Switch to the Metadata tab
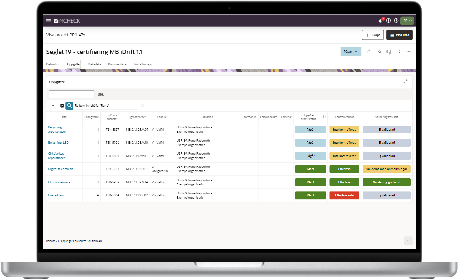The height and width of the screenshot is (280, 458). coord(94,64)
